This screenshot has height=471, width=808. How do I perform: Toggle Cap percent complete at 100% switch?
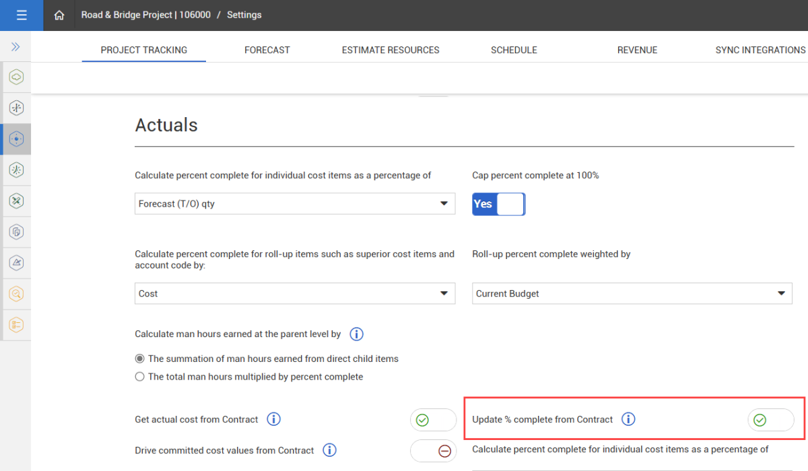(498, 204)
